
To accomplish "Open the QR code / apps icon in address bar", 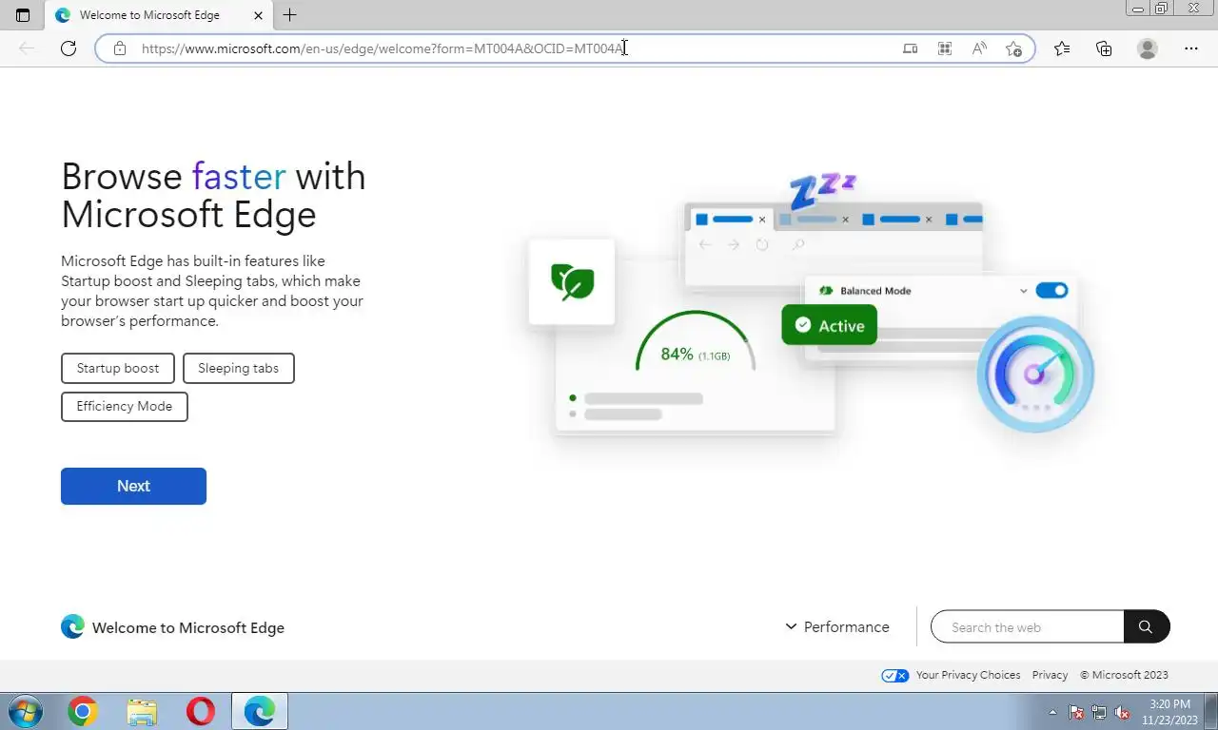I will [x=945, y=48].
